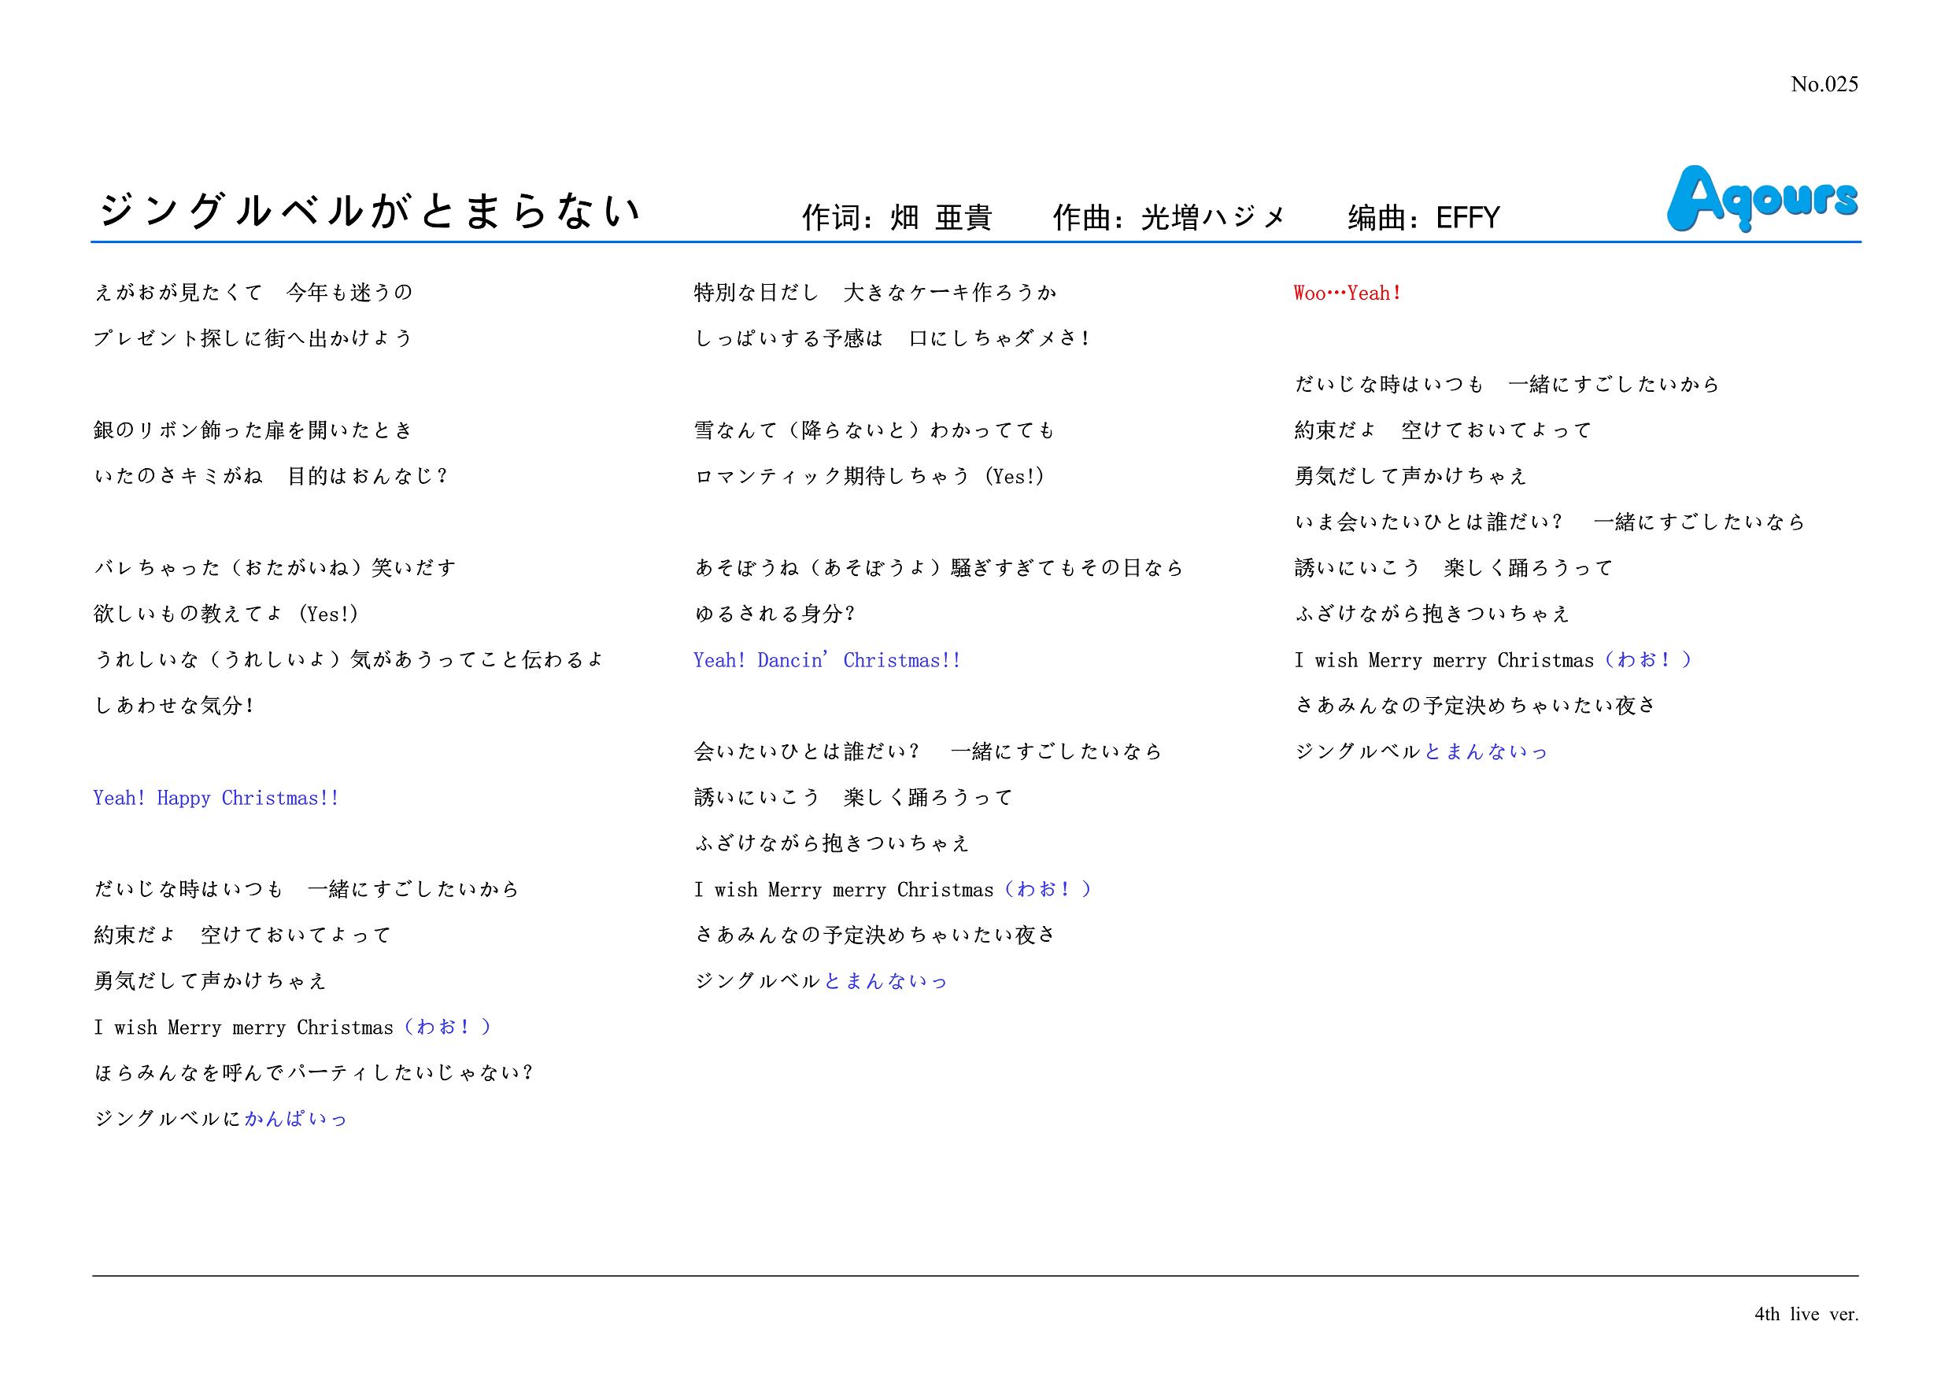Click the line 特別な日だし 大きなケーキ作ろうか
The width and height of the screenshot is (1952, 1380).
pos(874,293)
